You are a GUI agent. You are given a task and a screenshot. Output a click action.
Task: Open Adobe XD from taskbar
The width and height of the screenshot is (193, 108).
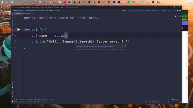coord(109,2)
